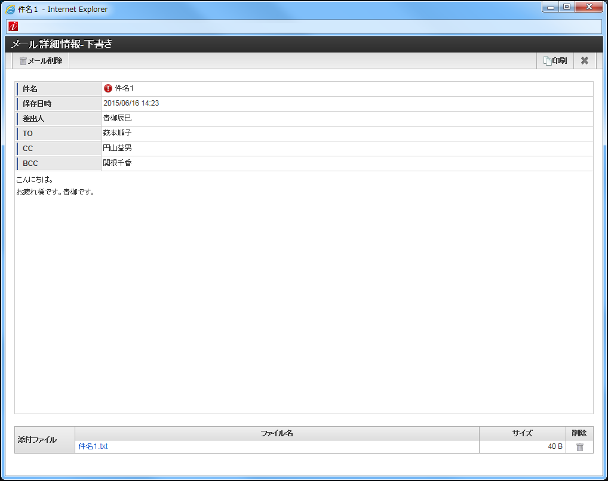Image resolution: width=608 pixels, height=481 pixels.
Task: Maximize the Internet Explorer window
Action: [x=567, y=7]
